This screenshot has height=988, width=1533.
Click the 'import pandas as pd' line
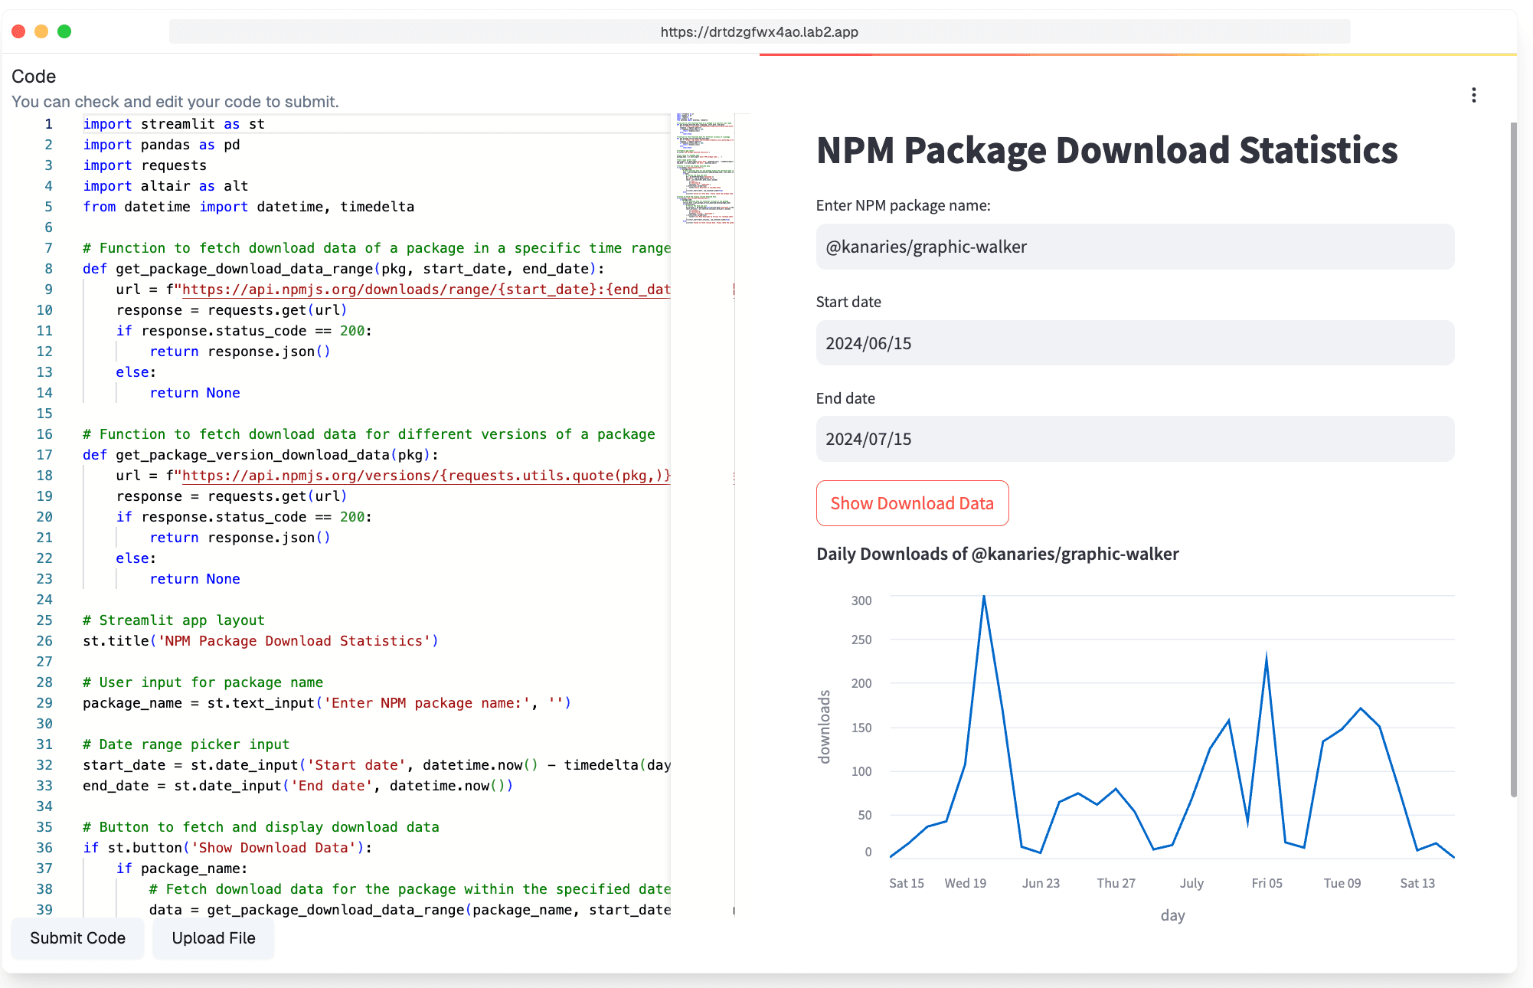(x=162, y=145)
